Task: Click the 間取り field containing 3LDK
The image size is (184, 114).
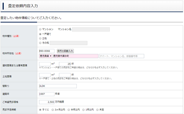Action: [58, 86]
